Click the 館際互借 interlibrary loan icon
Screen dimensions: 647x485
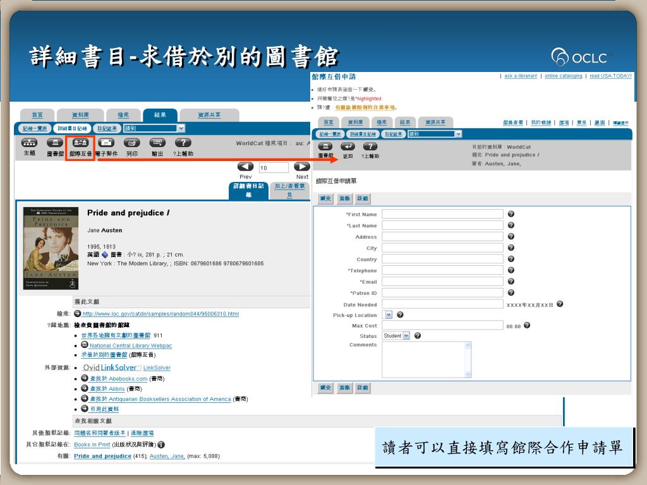[80, 143]
